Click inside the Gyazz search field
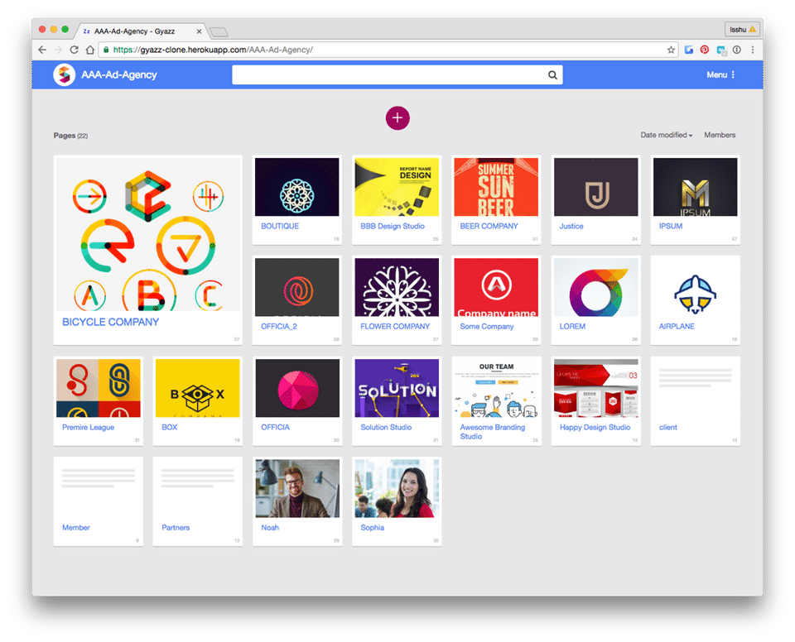The image size is (795, 642). pyautogui.click(x=389, y=75)
